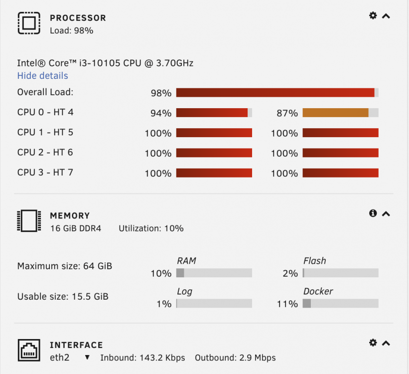Collapse the Interface section chevron
409x374 pixels.
tap(386, 343)
